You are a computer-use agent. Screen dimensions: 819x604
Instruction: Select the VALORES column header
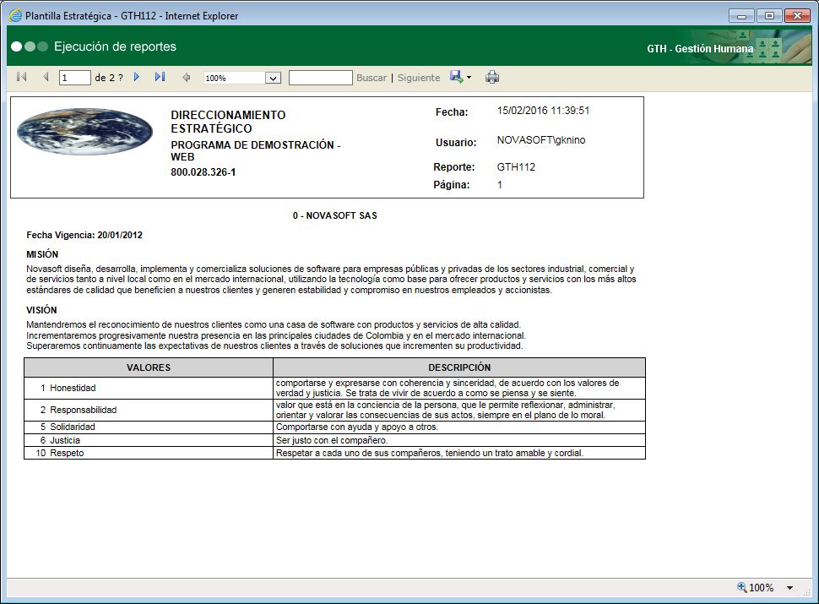point(149,367)
